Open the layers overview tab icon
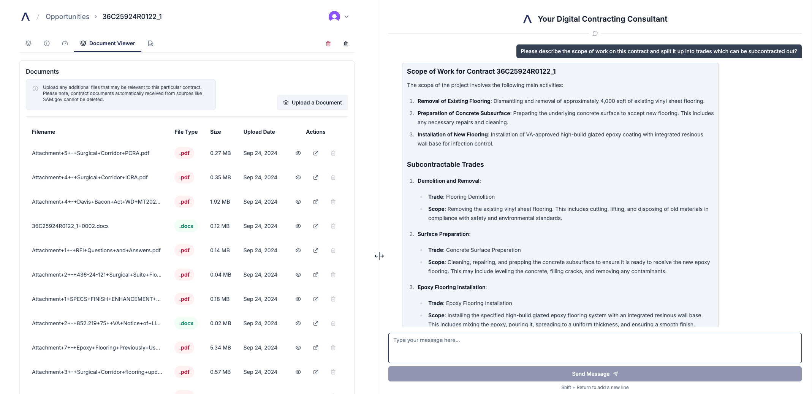 [x=28, y=43]
